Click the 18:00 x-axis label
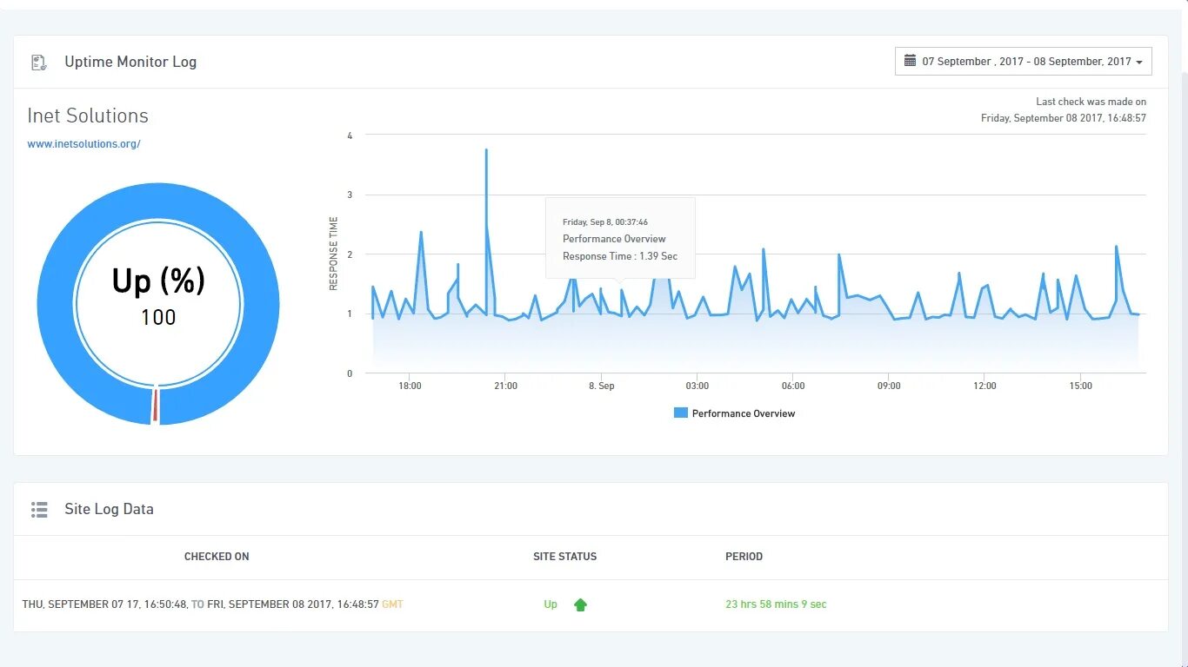 (410, 386)
